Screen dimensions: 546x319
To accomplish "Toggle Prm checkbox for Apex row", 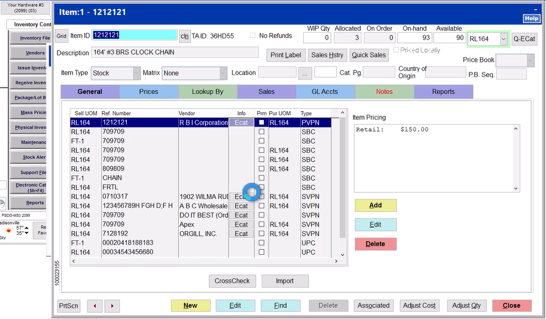I will tap(262, 224).
